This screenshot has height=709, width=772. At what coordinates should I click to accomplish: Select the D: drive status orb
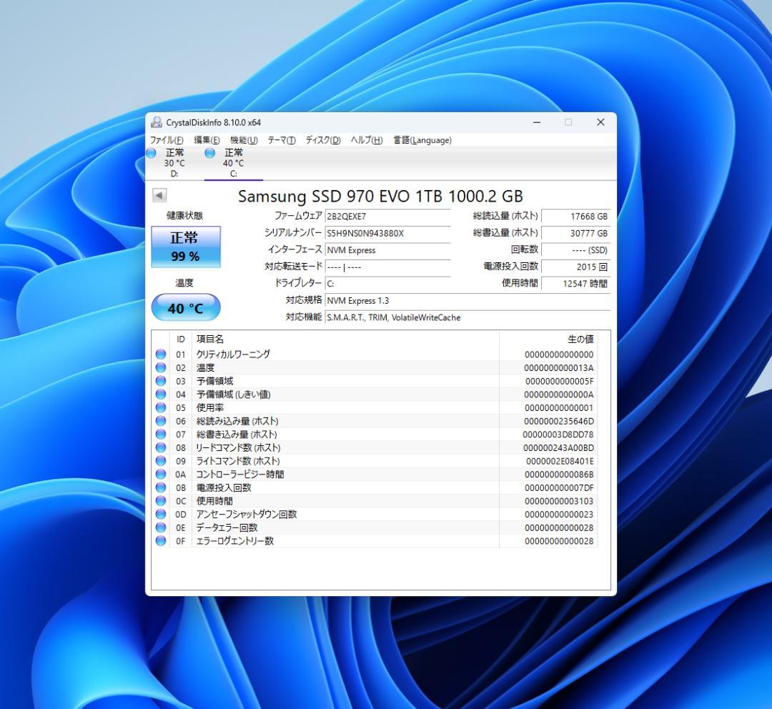click(x=151, y=153)
